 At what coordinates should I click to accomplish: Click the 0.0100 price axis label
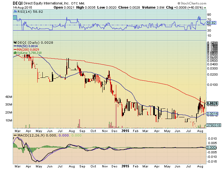(212, 85)
